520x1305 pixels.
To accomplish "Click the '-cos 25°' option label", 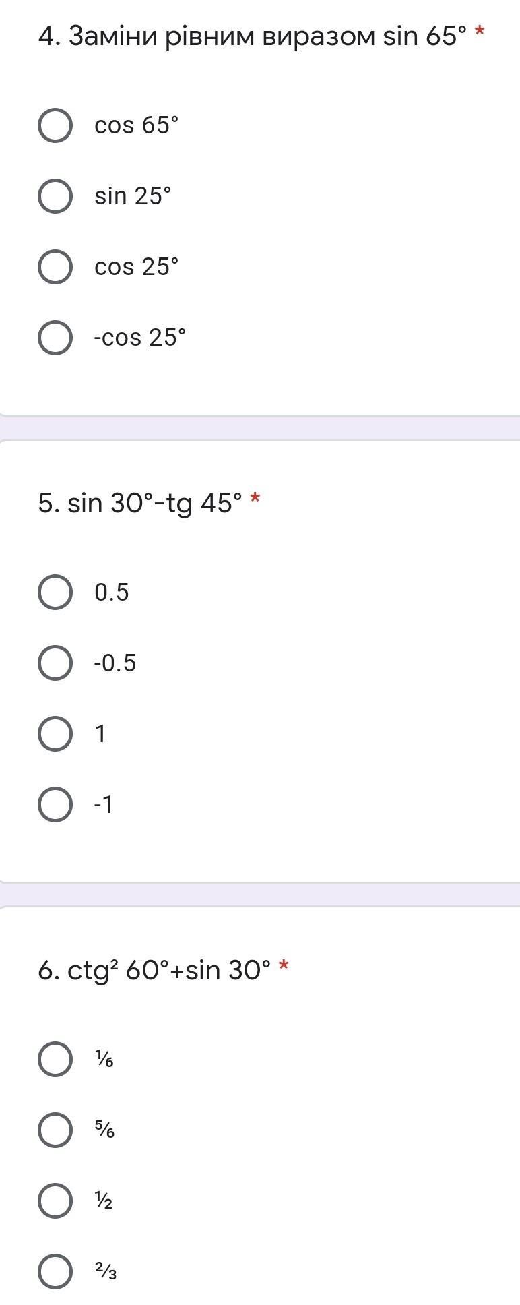I will [140, 338].
